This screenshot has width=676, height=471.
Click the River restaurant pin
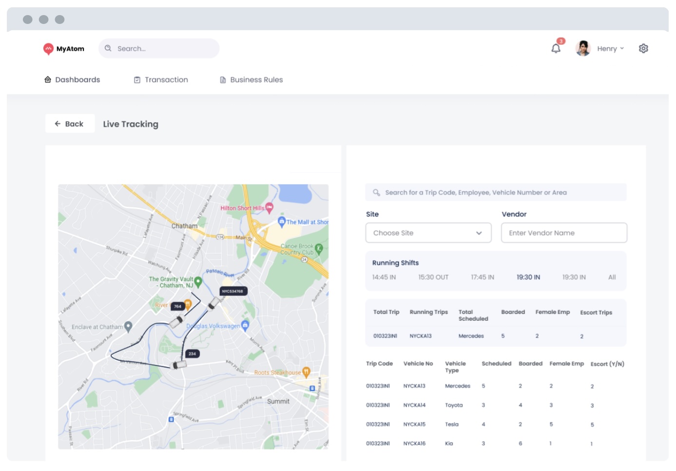tap(188, 305)
